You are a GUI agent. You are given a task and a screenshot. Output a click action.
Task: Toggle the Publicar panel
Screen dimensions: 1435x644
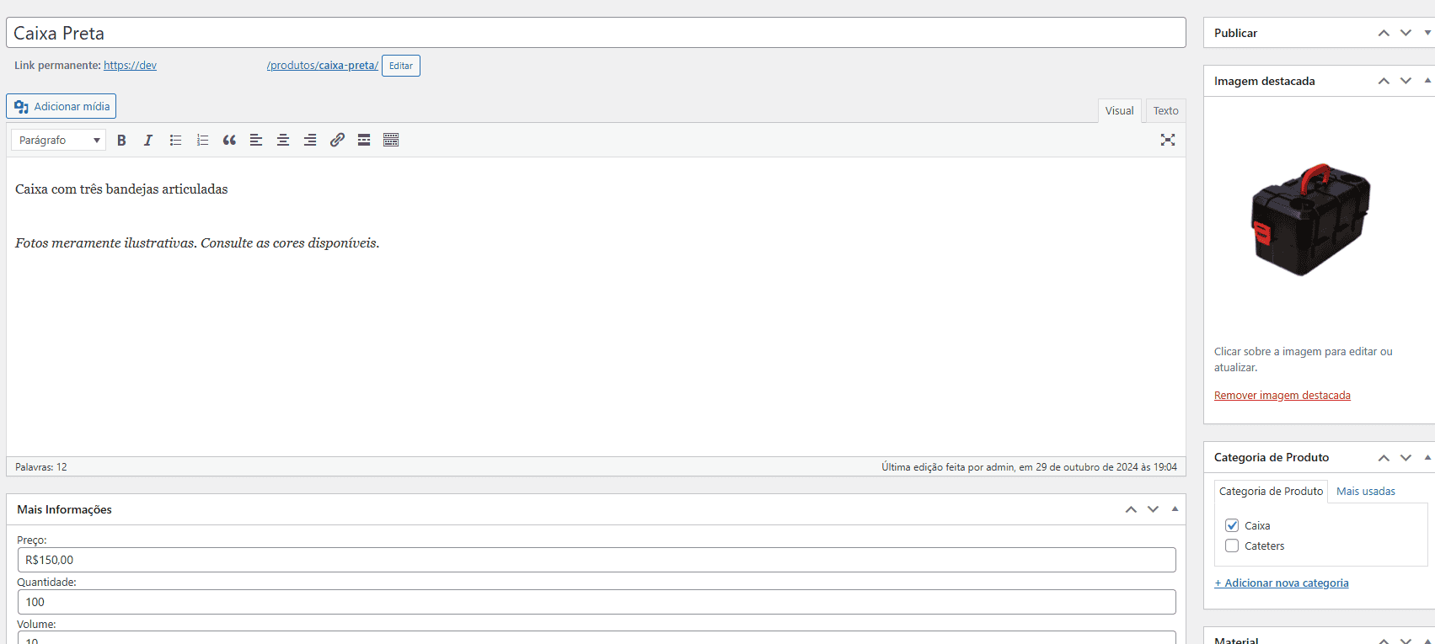tap(1427, 33)
